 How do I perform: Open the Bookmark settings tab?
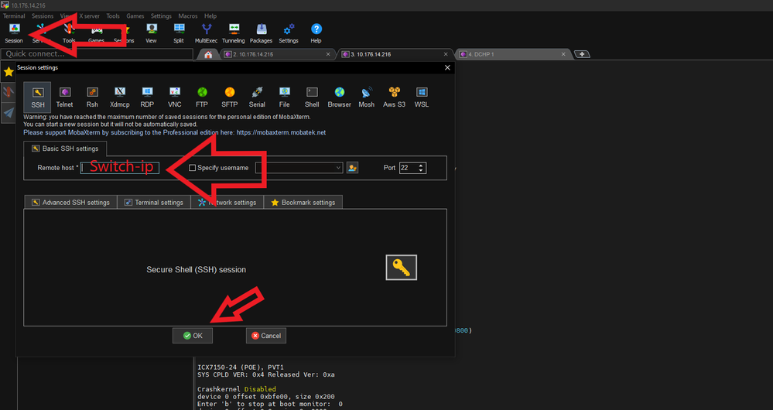click(303, 203)
